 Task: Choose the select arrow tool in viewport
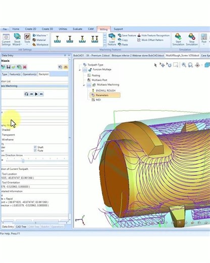click(x=155, y=65)
